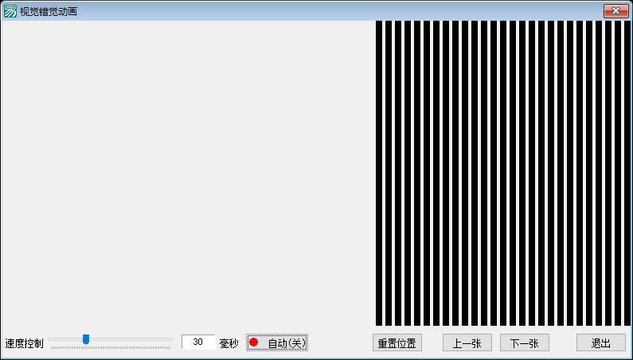
Task: Advance to next image with 下一张
Action: click(x=524, y=343)
